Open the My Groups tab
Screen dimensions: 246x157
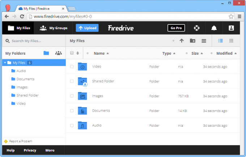click(53, 28)
